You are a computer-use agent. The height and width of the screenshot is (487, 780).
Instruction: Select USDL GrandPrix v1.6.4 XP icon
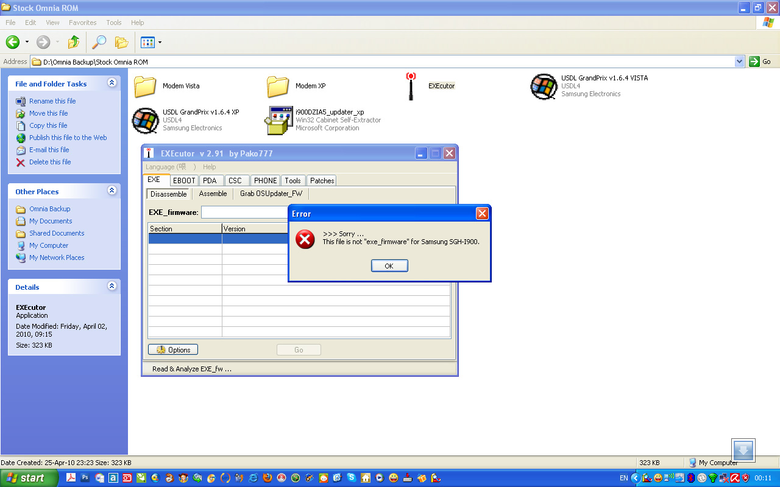146,121
